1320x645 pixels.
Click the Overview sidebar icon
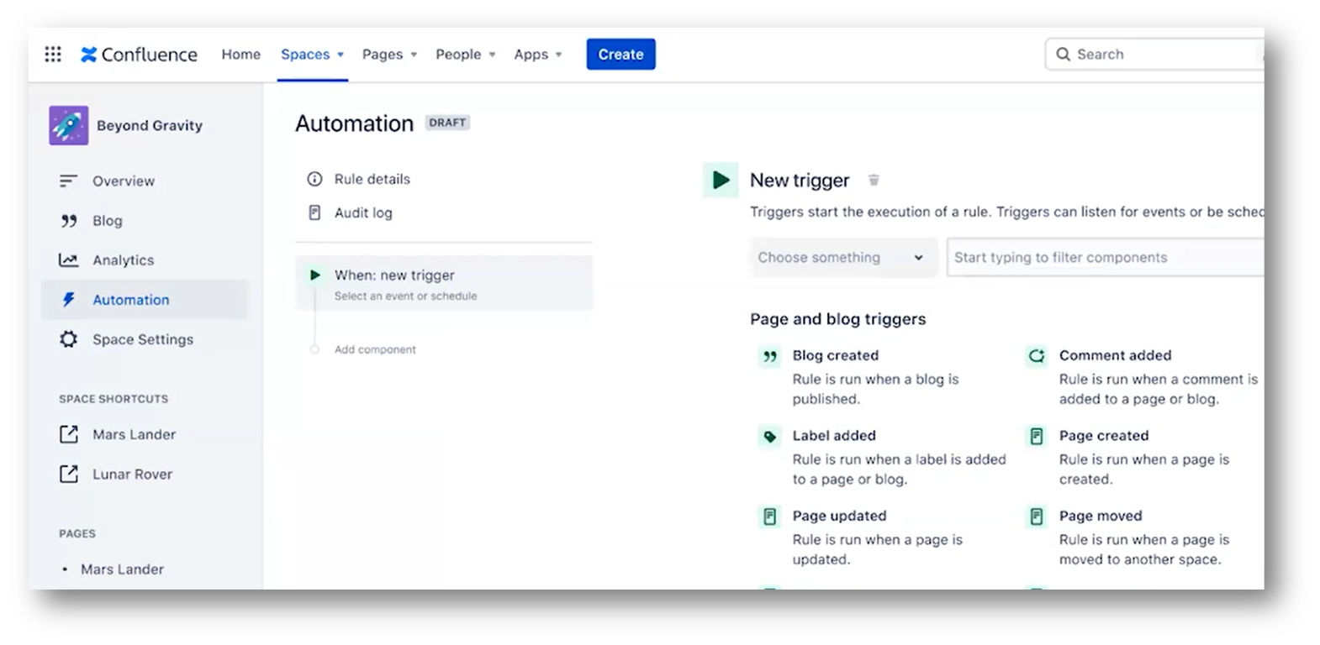click(68, 181)
